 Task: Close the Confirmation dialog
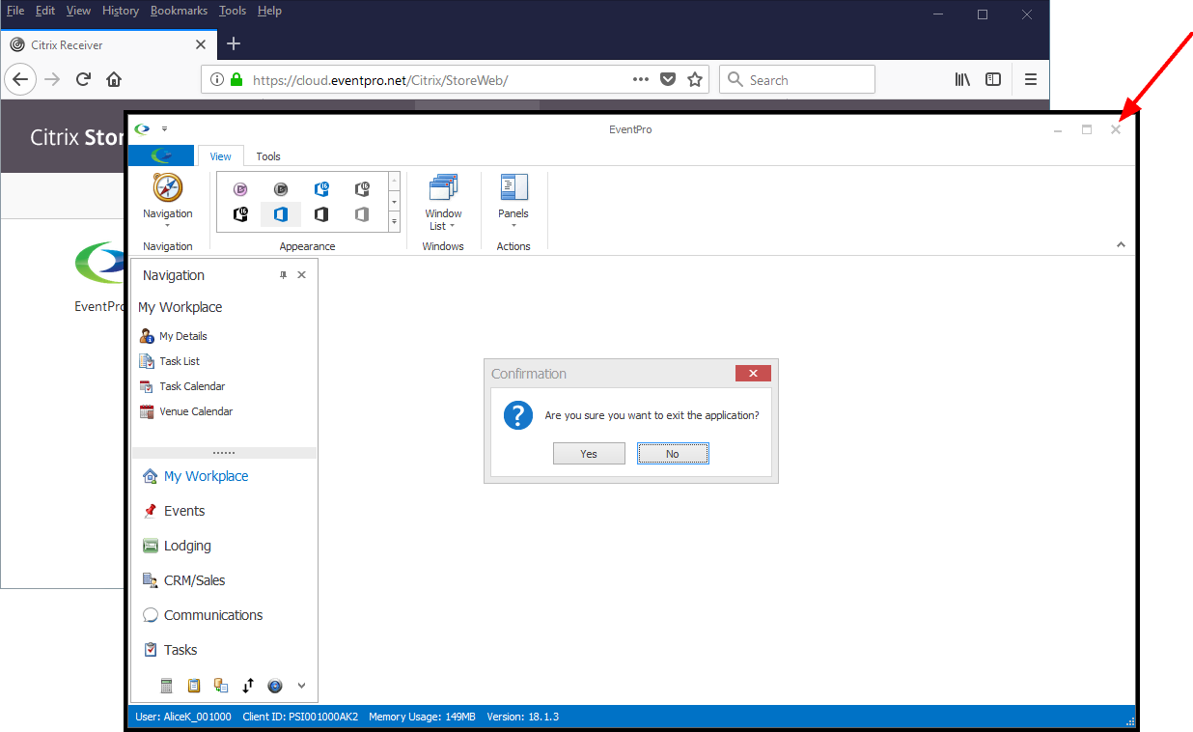click(x=753, y=374)
